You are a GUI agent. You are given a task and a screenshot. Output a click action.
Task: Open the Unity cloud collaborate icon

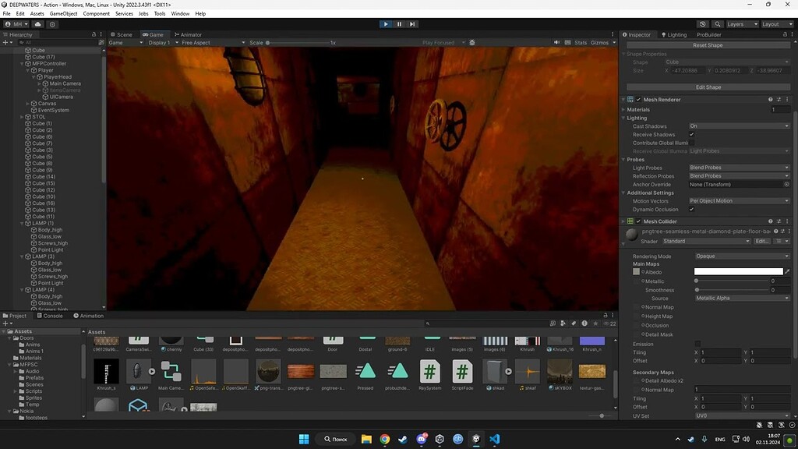701,24
